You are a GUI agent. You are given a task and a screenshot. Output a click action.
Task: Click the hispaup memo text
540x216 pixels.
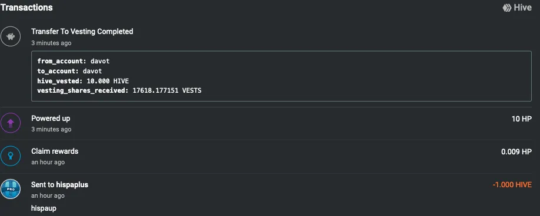pos(44,208)
